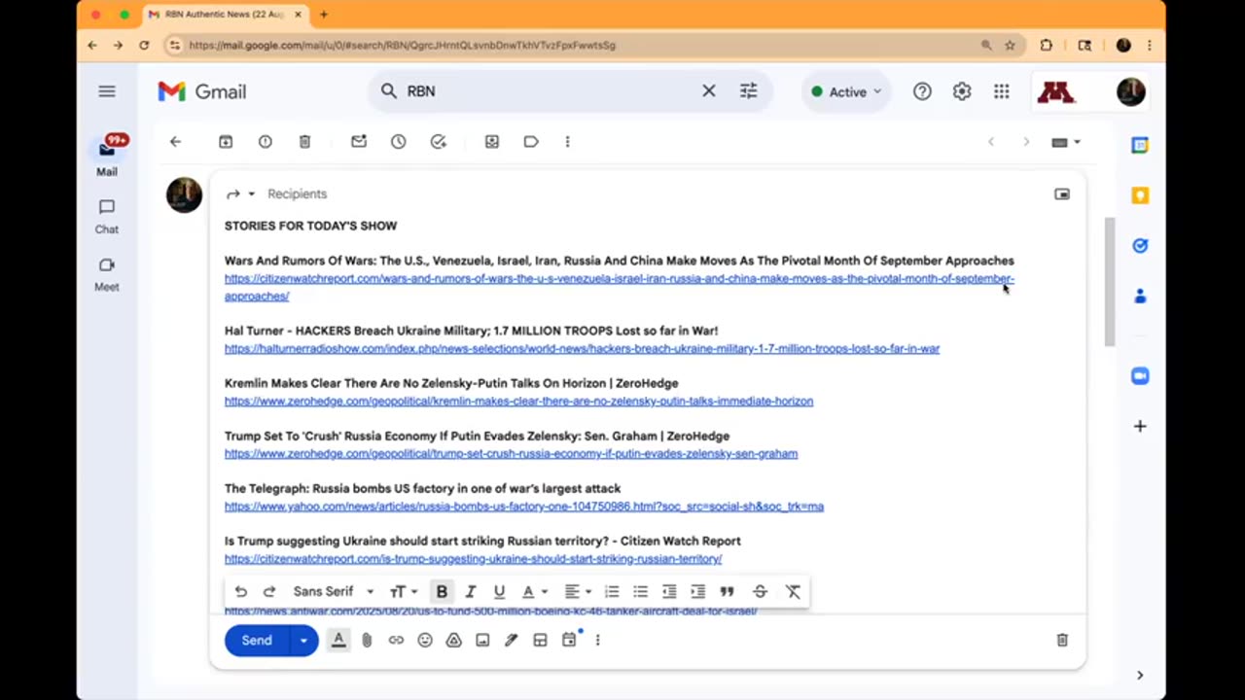Send the email
1245x700 pixels.
[257, 640]
